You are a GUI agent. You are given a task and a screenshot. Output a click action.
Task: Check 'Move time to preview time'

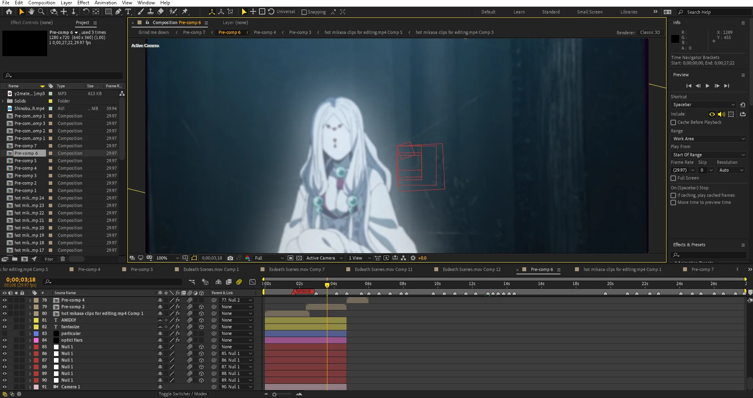click(x=673, y=203)
